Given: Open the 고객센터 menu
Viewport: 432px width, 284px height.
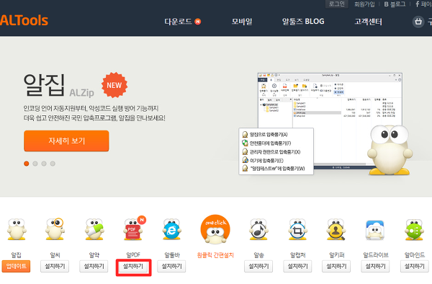Looking at the screenshot, I should (x=368, y=22).
